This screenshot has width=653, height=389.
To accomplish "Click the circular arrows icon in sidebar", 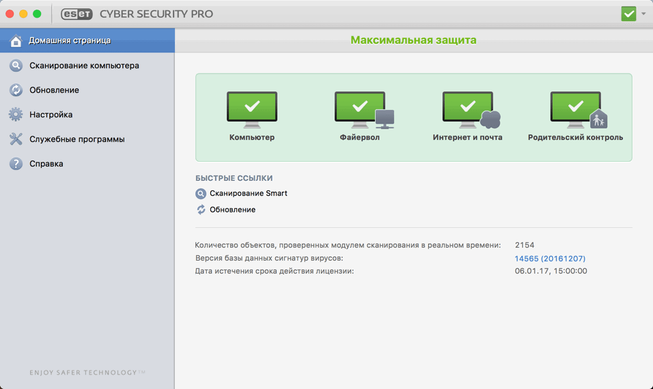I will (x=16, y=90).
